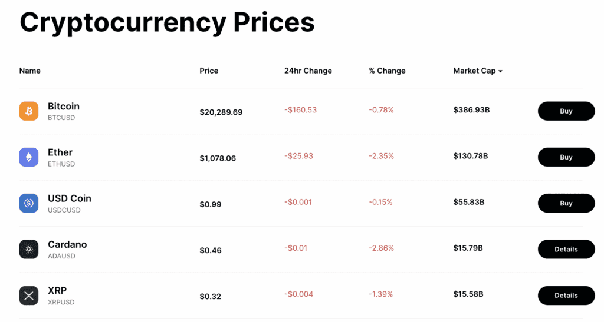Click the % Change column header

pos(387,71)
